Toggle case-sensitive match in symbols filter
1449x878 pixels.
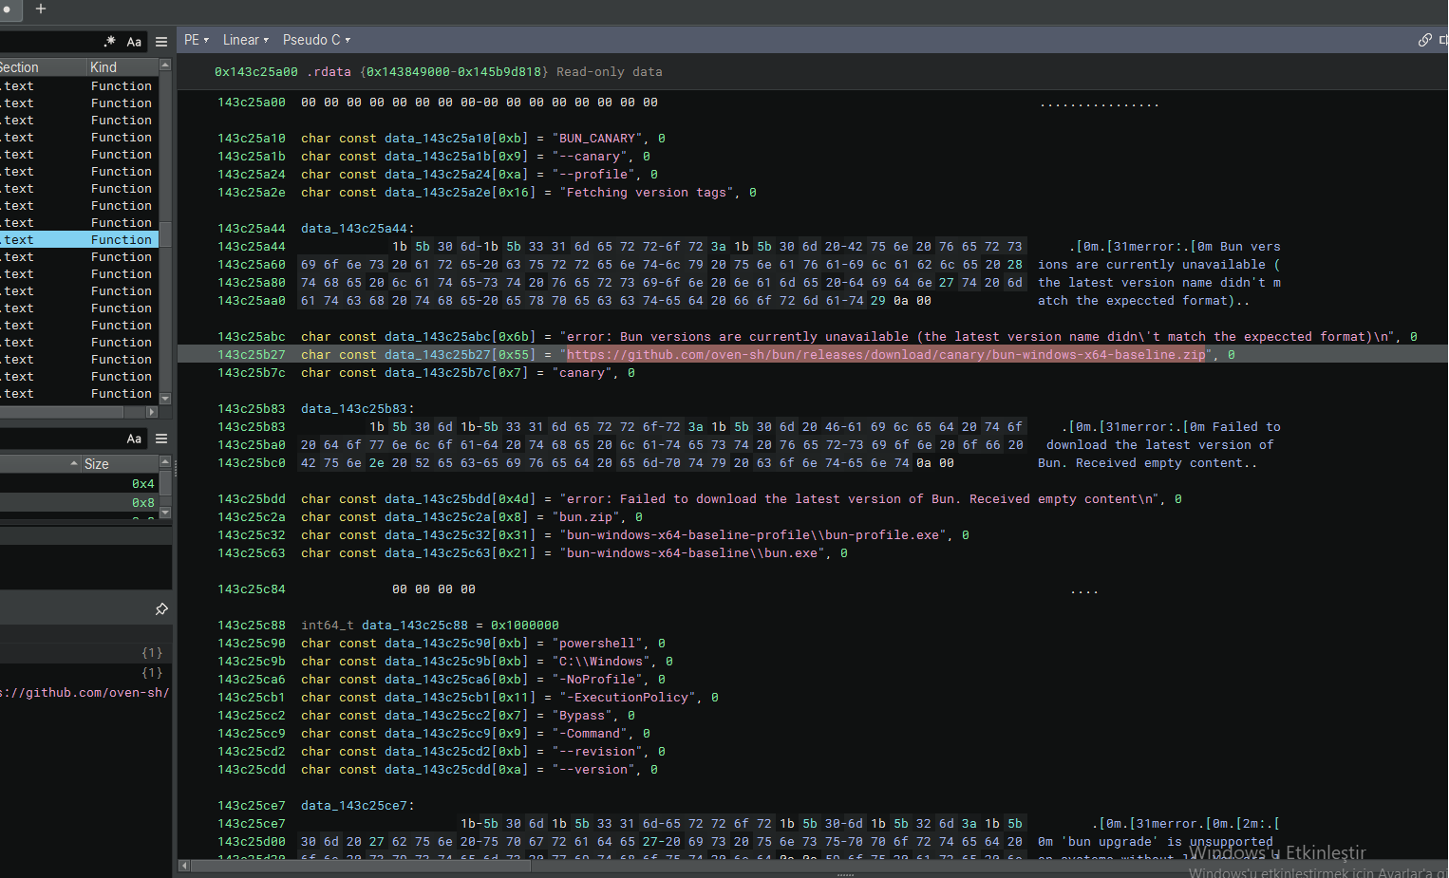(x=134, y=42)
